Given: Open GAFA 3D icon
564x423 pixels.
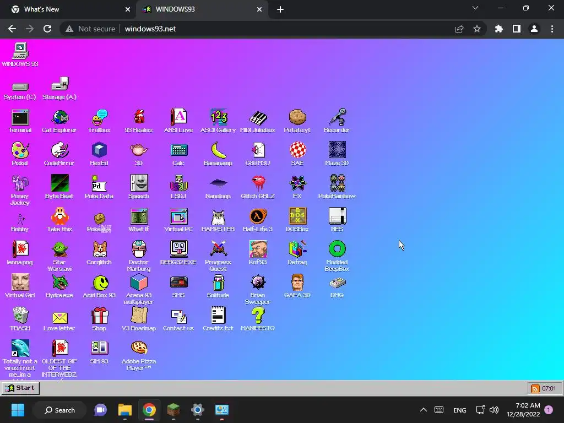Looking at the screenshot, I should pyautogui.click(x=297, y=286).
